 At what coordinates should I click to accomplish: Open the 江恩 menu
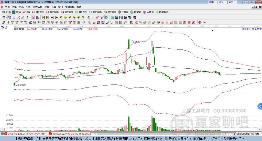click(x=28, y=7)
